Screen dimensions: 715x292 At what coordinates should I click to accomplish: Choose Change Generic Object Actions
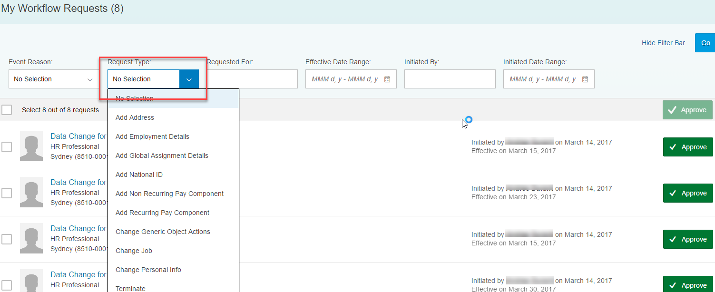[174, 232]
